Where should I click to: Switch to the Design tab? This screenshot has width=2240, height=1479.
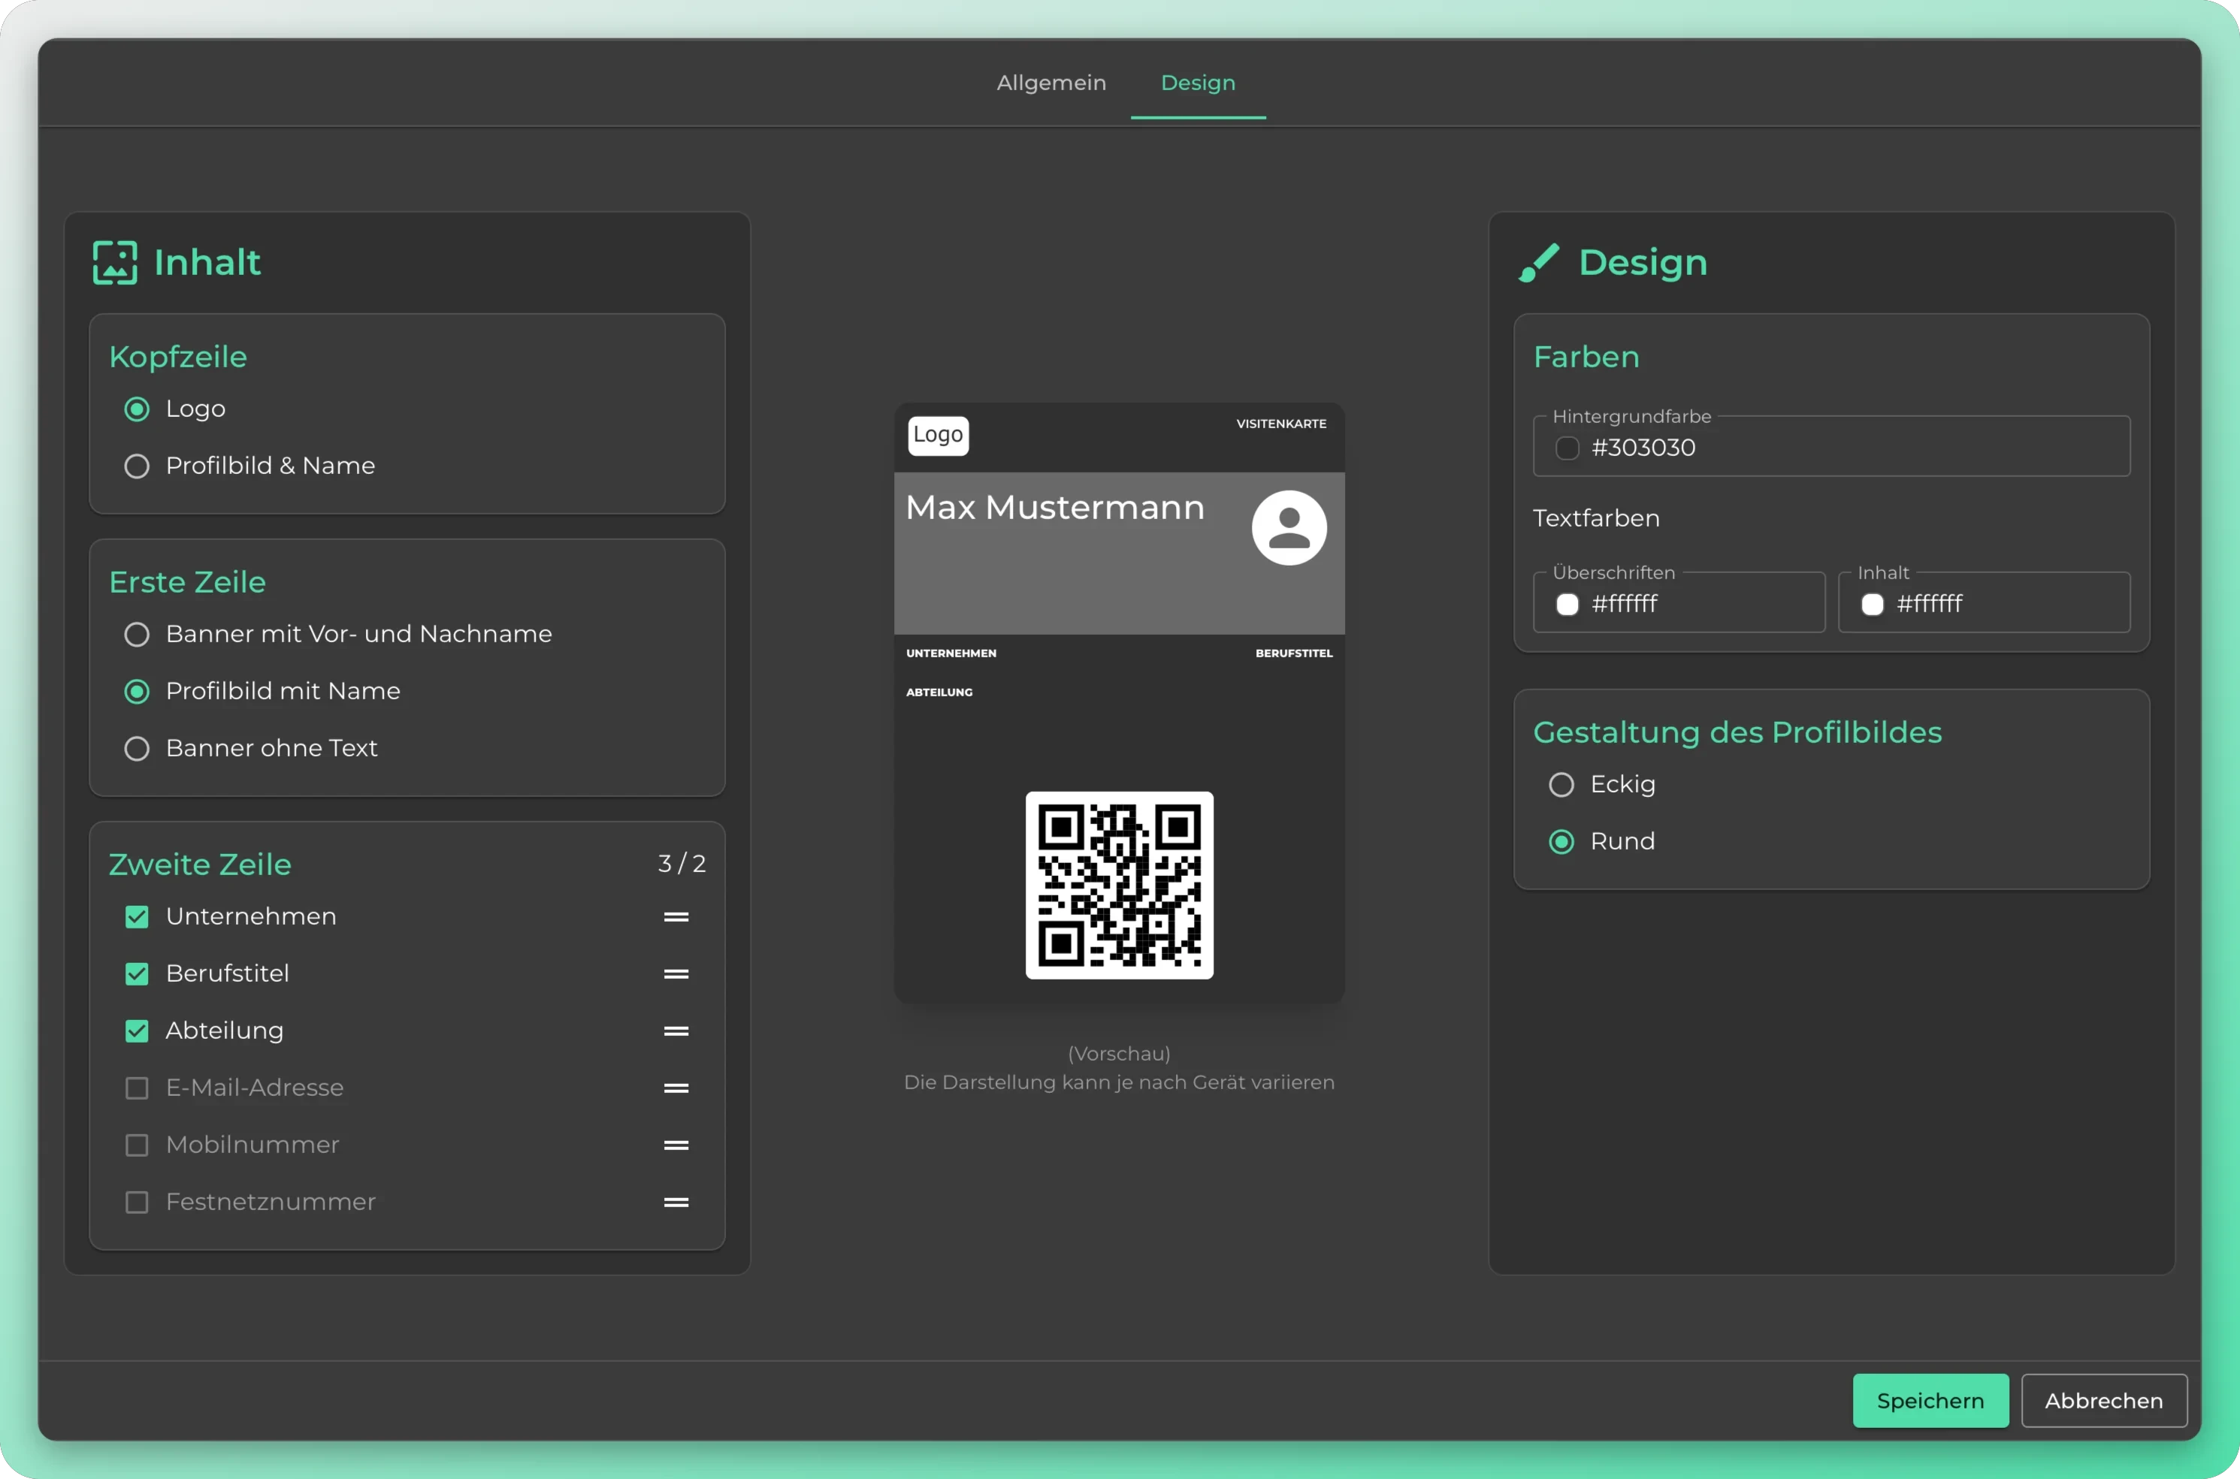pyautogui.click(x=1197, y=83)
